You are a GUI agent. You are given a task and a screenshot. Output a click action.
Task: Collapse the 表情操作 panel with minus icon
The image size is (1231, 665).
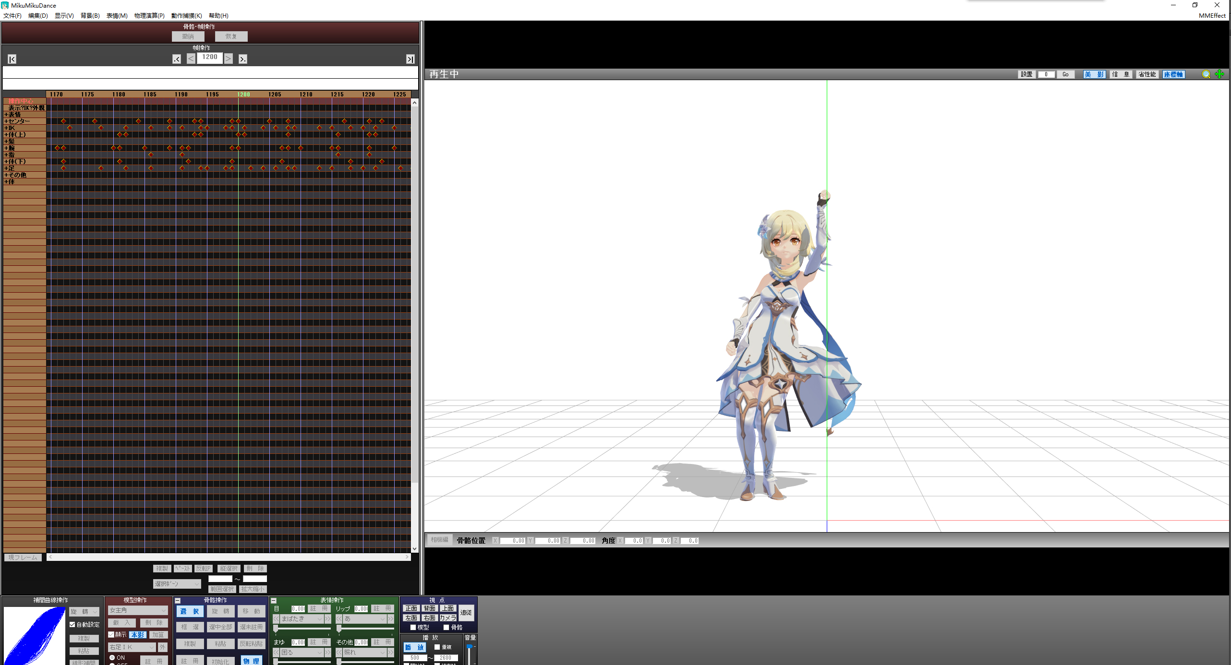274,600
